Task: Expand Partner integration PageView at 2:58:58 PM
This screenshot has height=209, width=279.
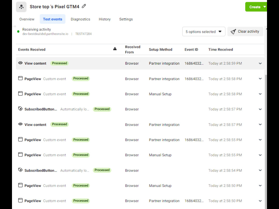Action: [x=260, y=79]
